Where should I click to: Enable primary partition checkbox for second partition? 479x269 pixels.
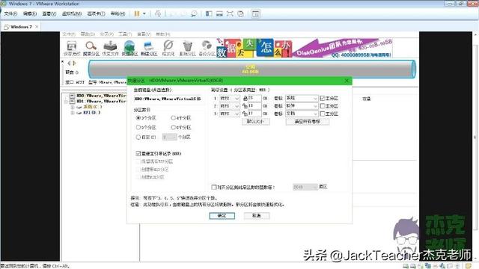(x=322, y=106)
